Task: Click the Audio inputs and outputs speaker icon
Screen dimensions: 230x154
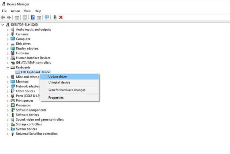Action: (13, 30)
